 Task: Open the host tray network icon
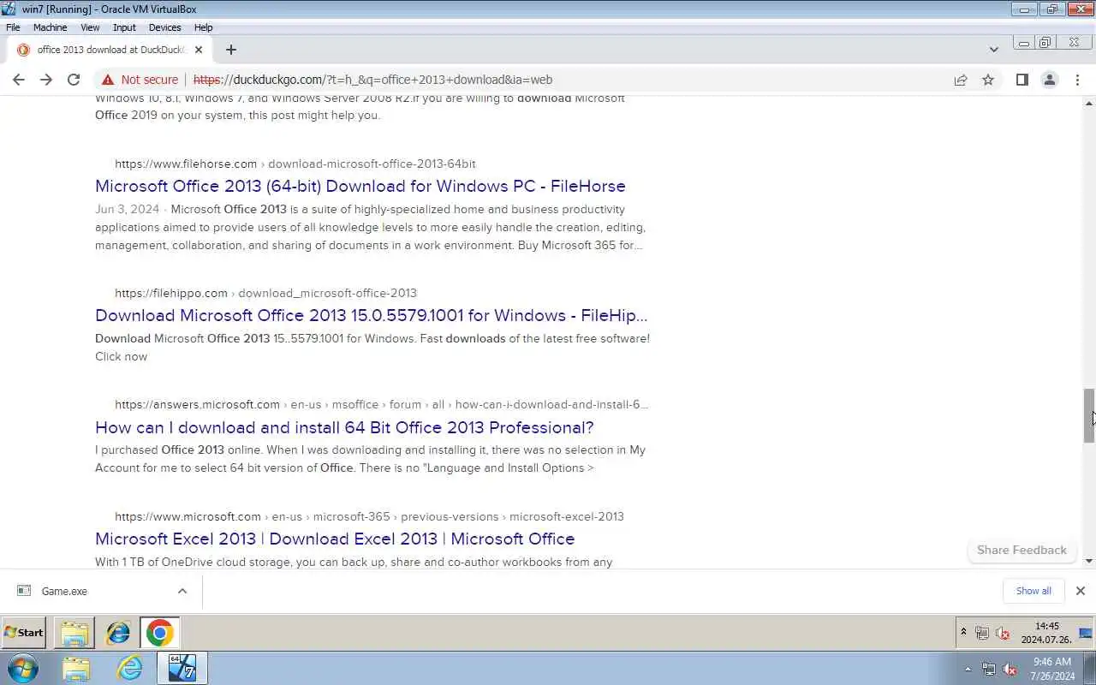[x=989, y=669]
